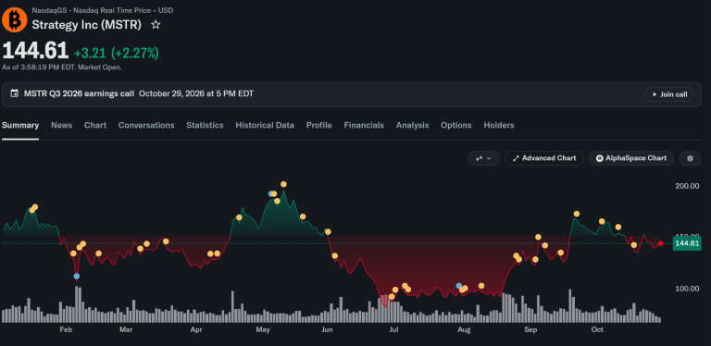The height and width of the screenshot is (346, 711).
Task: Switch to the Profile tab
Action: coord(318,126)
